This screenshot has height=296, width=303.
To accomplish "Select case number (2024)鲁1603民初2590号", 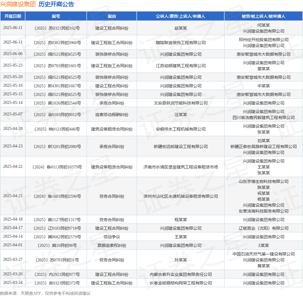I will tap(56, 196).
